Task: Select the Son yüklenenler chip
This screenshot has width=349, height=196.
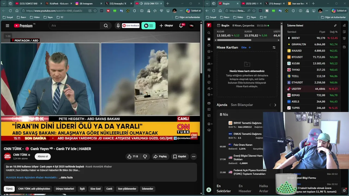Action: coord(127,189)
